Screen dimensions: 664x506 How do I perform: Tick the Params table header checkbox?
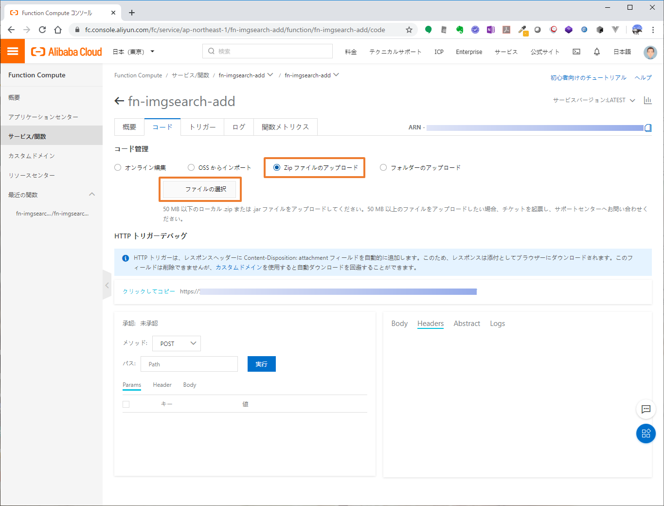(126, 404)
